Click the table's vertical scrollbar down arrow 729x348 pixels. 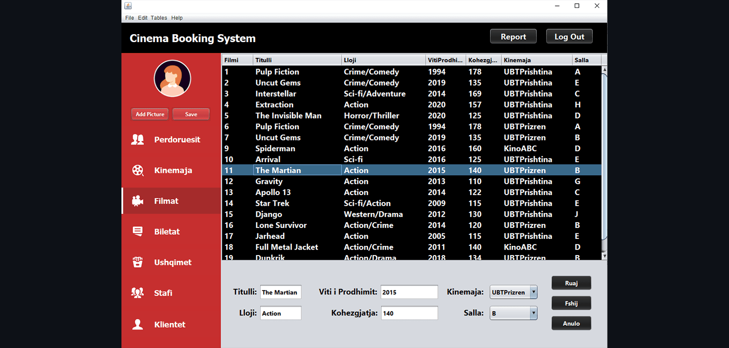click(x=604, y=256)
